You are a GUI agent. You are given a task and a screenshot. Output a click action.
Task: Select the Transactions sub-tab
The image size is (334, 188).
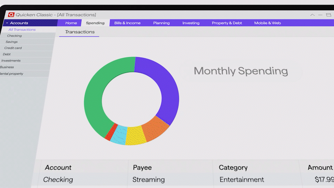[x=79, y=32]
